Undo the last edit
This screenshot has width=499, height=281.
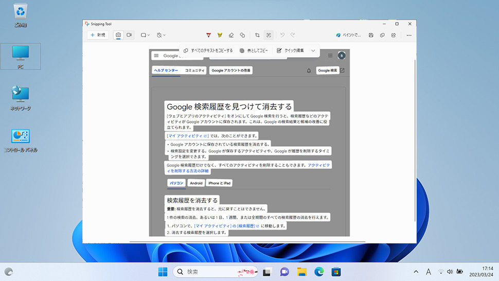pyautogui.click(x=282, y=35)
